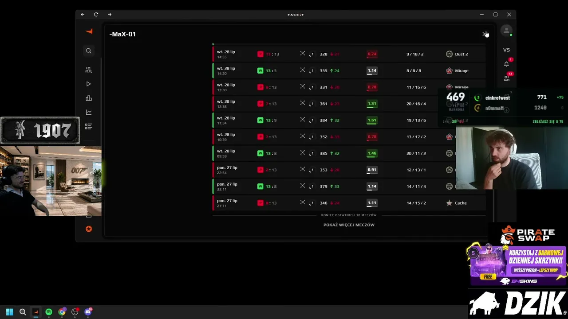
Task: Click the crossed-swords icon in the 14:55 match row
Action: click(303, 53)
